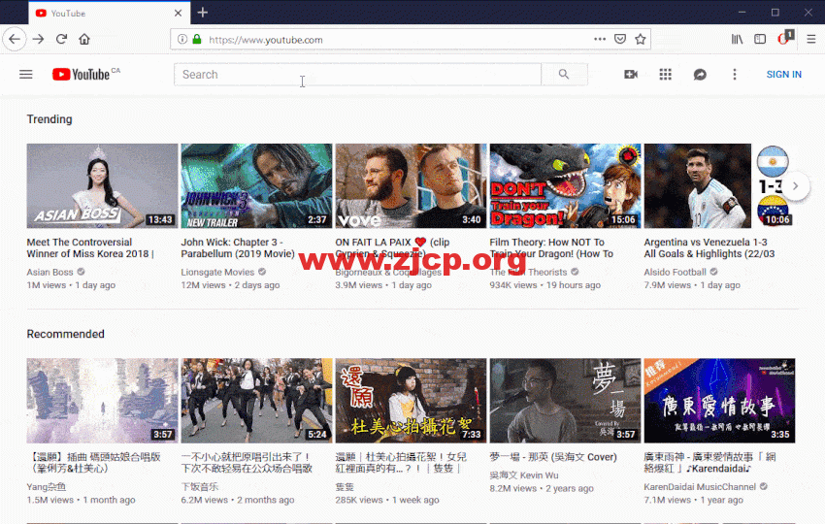Image resolution: width=825 pixels, height=524 pixels.
Task: Open page actions three-dot menu in address bar
Action: [x=600, y=40]
